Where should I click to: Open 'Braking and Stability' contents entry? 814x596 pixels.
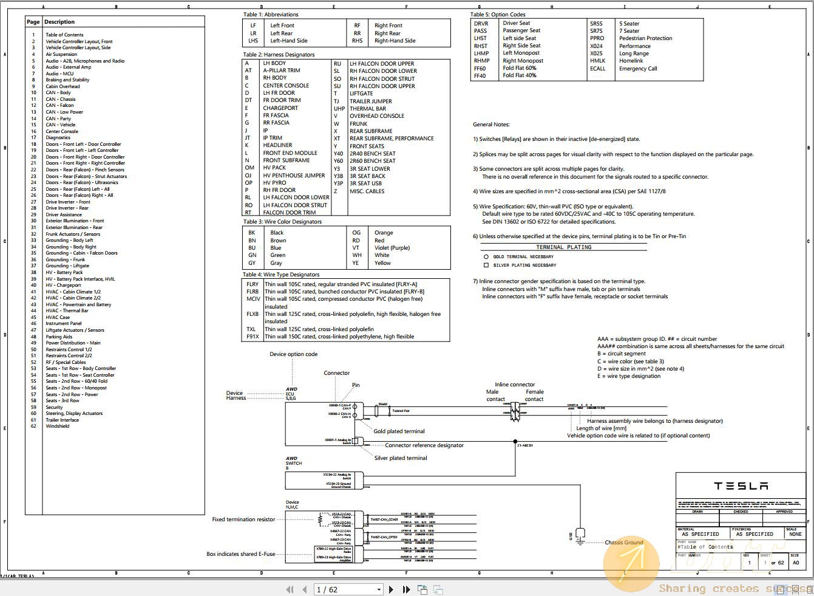(x=67, y=80)
